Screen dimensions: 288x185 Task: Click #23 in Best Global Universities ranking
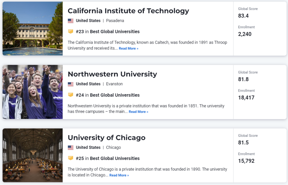[108, 31]
